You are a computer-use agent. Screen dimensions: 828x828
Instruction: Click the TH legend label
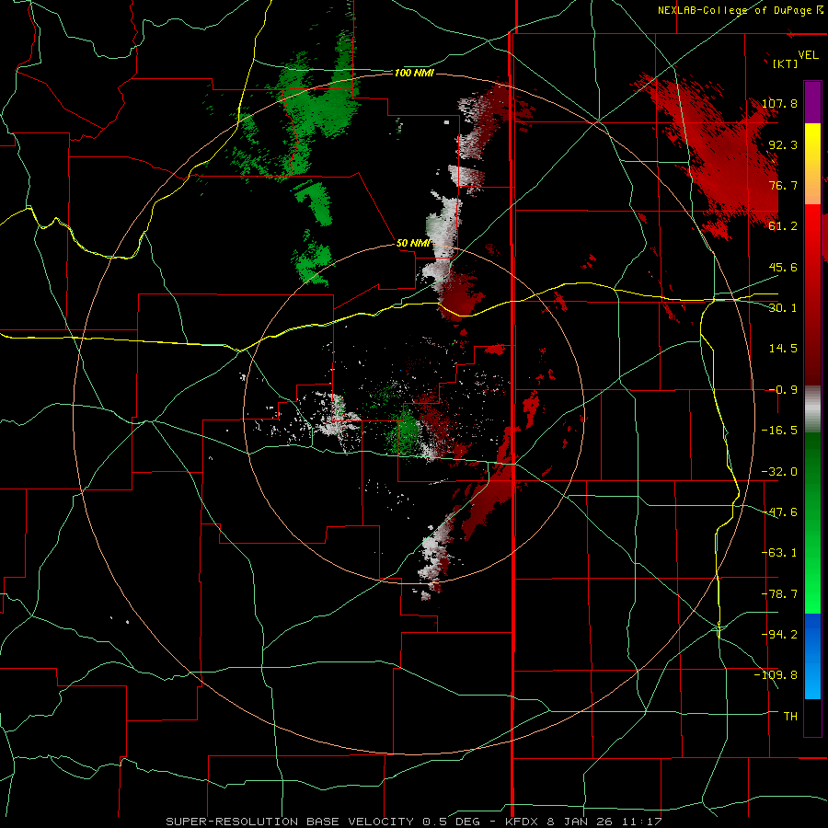pos(790,717)
